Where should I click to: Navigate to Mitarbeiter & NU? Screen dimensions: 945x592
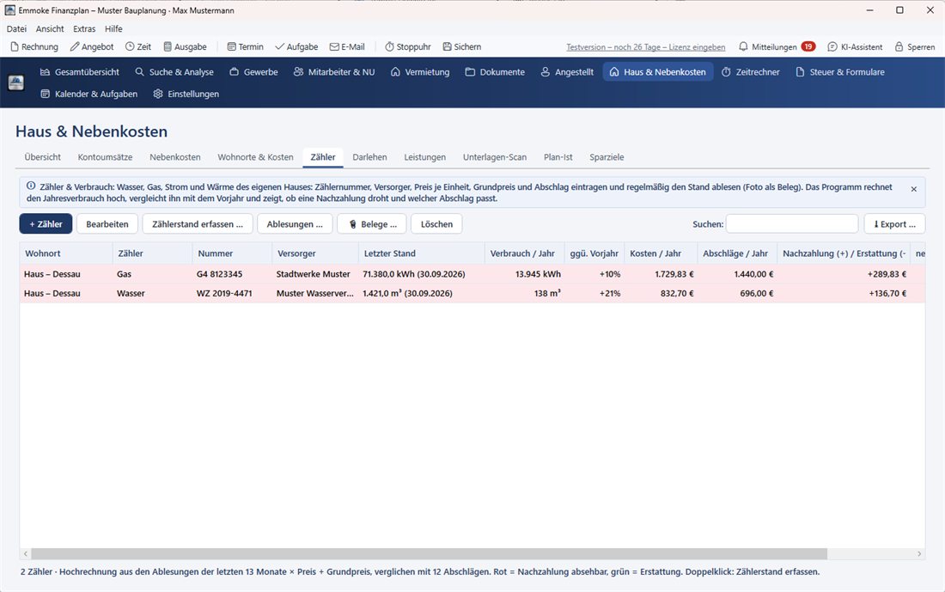coord(334,71)
